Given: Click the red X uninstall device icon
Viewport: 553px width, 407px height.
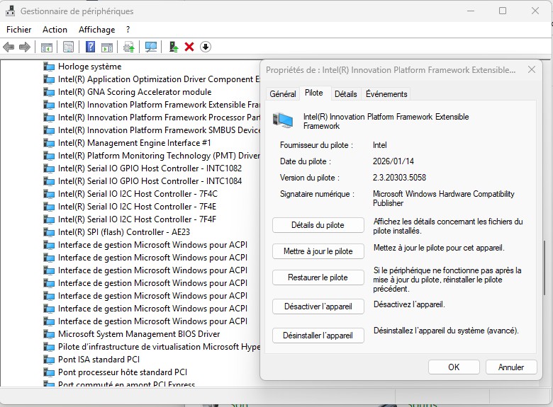Looking at the screenshot, I should click(189, 47).
